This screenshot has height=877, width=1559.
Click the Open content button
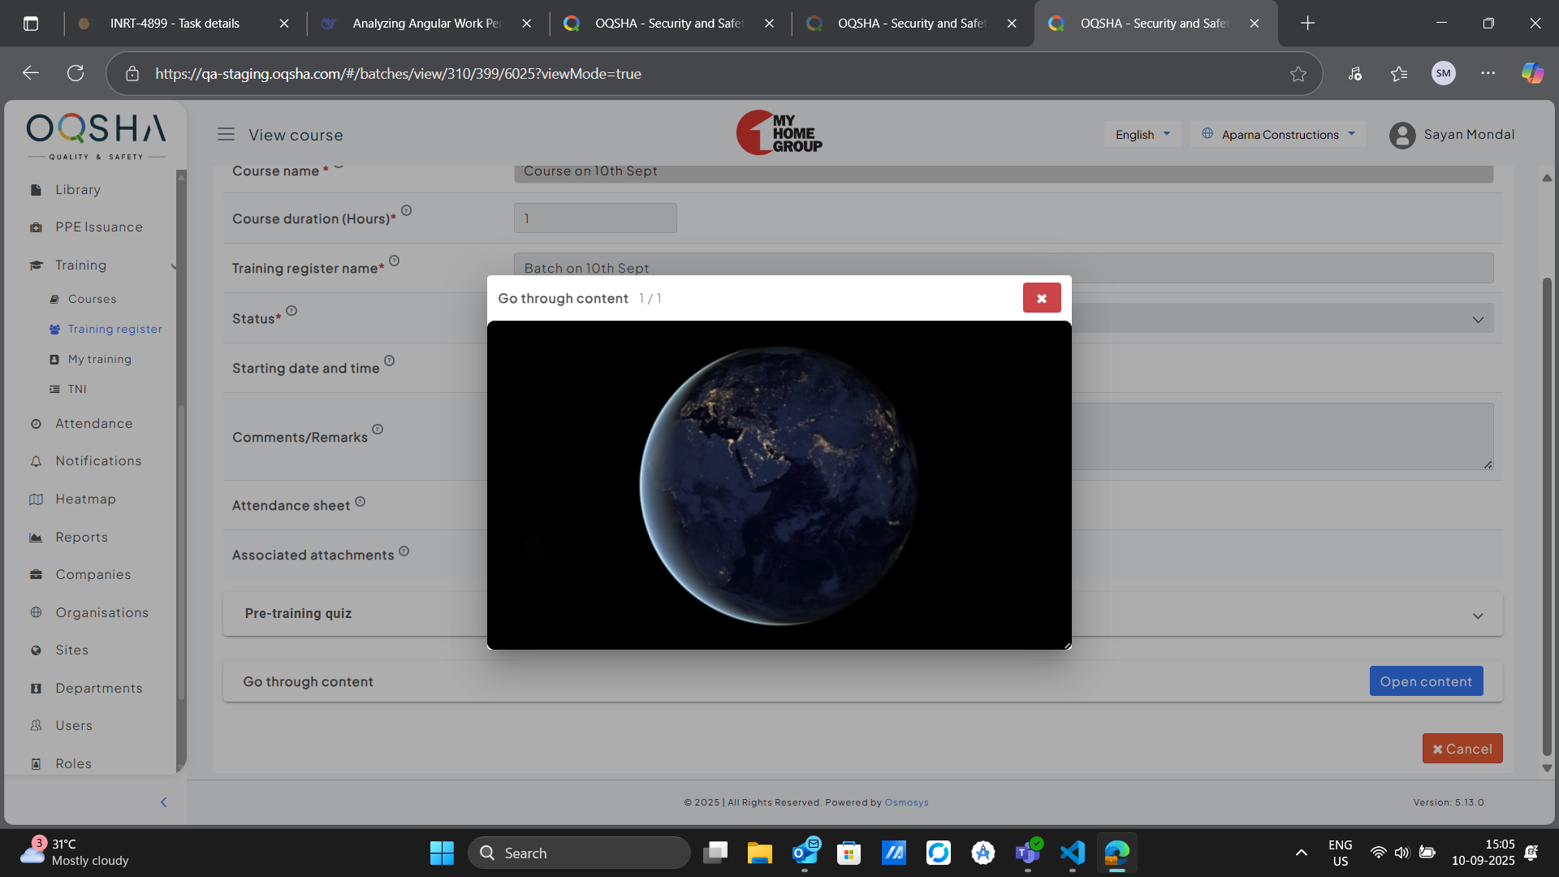tap(1425, 681)
